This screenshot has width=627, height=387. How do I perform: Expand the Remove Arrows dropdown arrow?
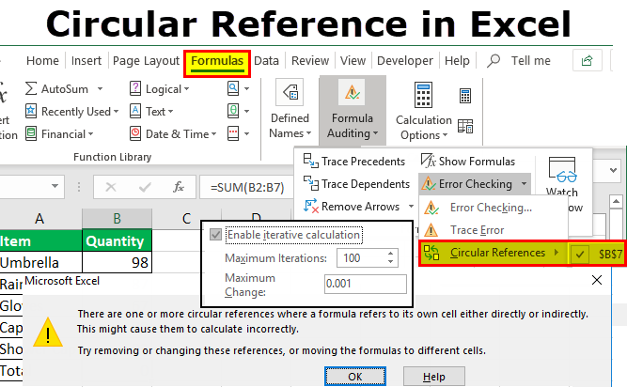pyautogui.click(x=411, y=206)
